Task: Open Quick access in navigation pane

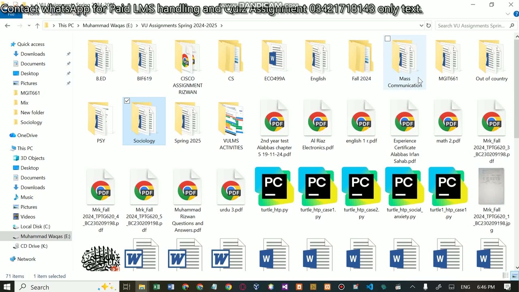Action: coord(31,44)
